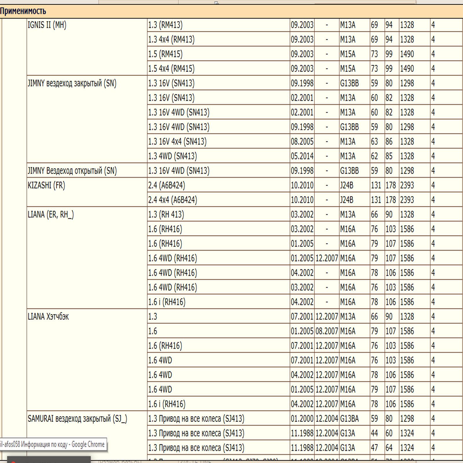Select the 1.5 4x4 (RM415) modification

[x=171, y=69]
